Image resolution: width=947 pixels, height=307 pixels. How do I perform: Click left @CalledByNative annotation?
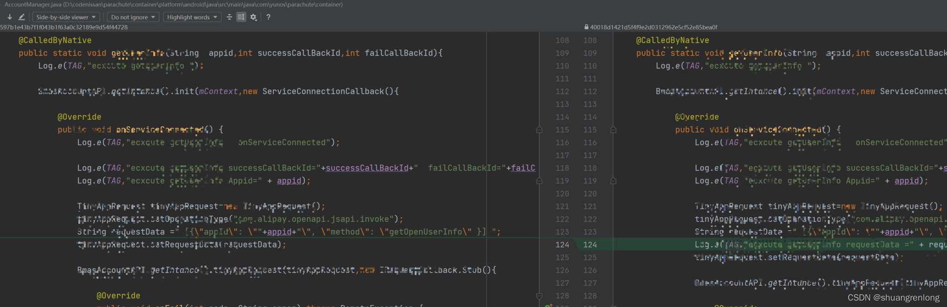55,40
